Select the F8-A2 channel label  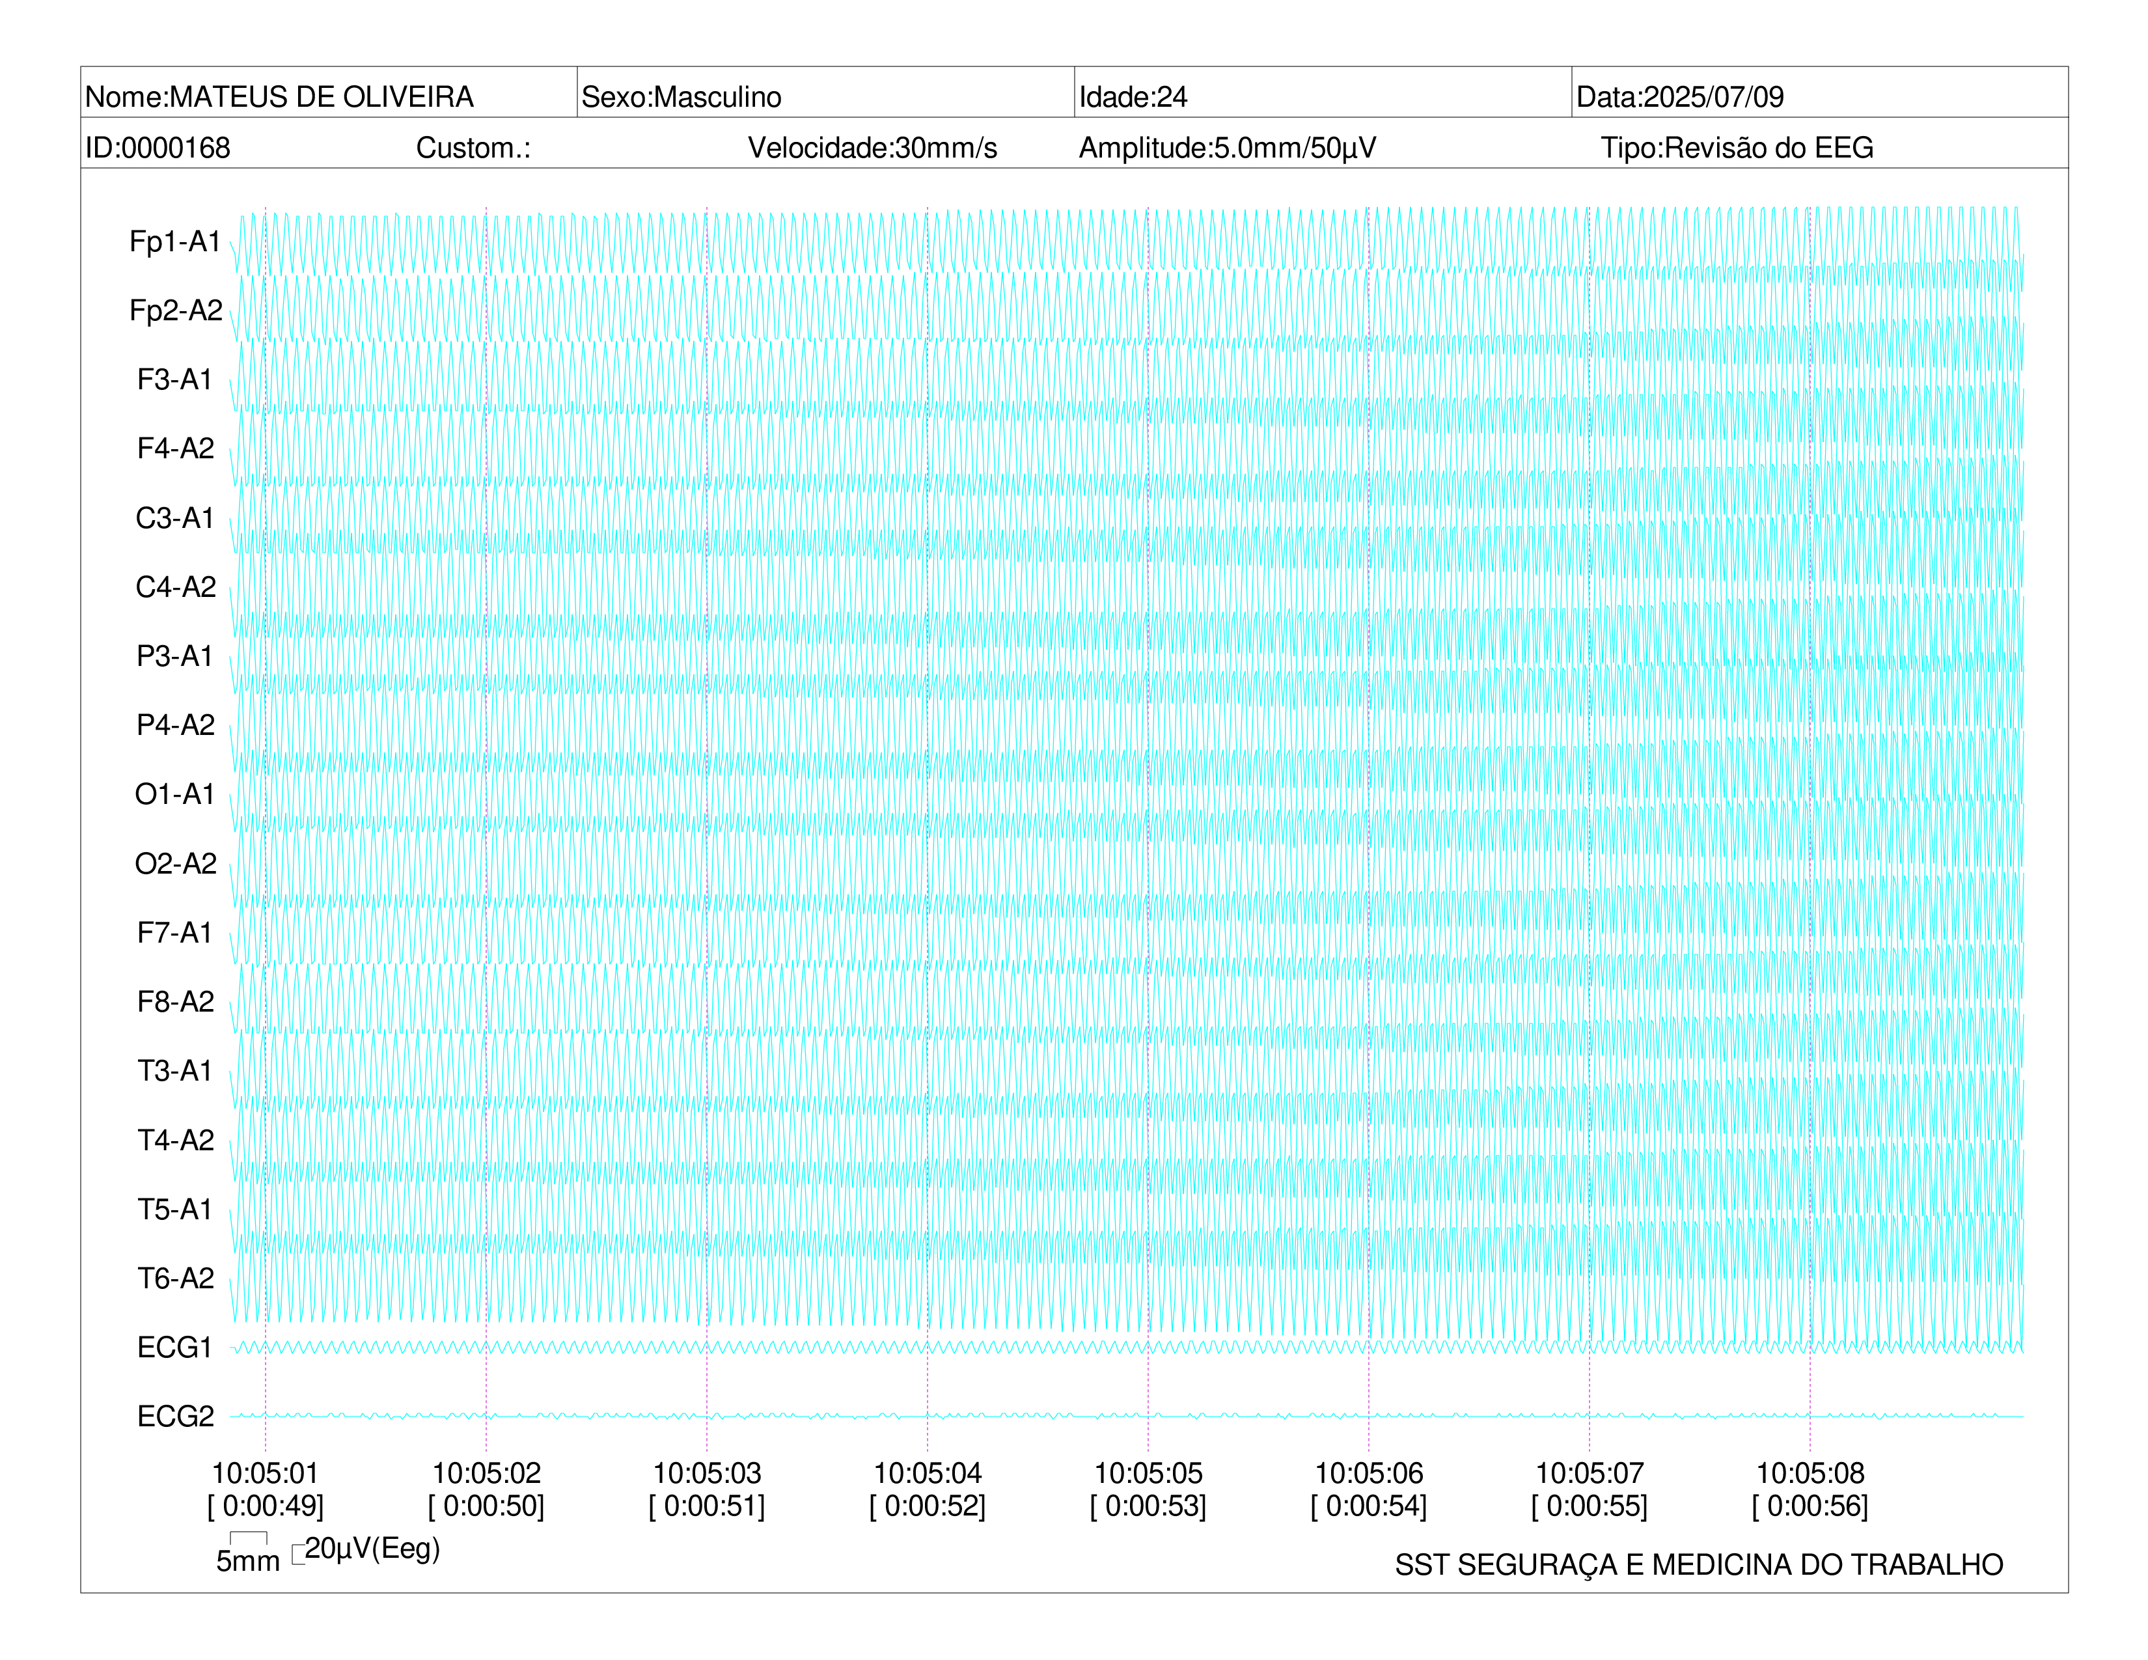(x=176, y=1001)
